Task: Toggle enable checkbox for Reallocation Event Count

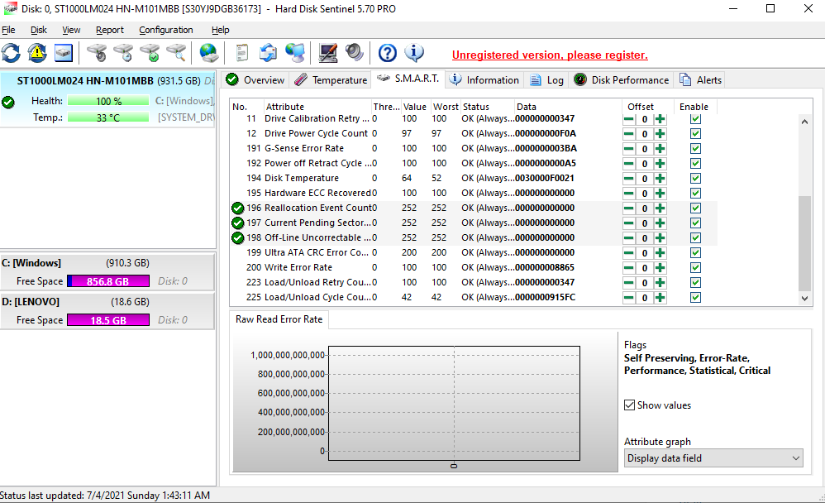Action: pyautogui.click(x=695, y=208)
